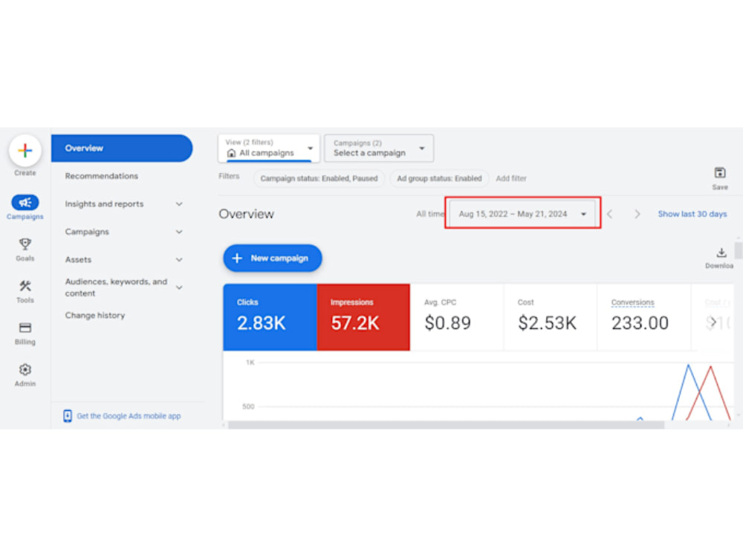Click Add filter

click(511, 178)
